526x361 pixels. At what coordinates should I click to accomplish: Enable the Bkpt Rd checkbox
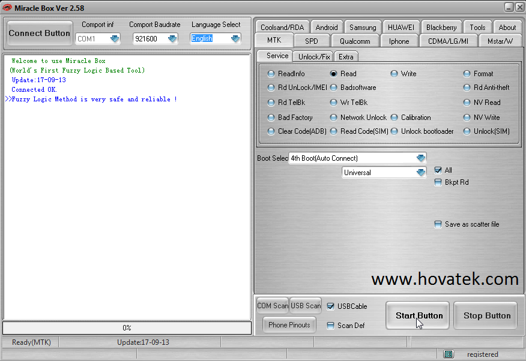point(438,182)
